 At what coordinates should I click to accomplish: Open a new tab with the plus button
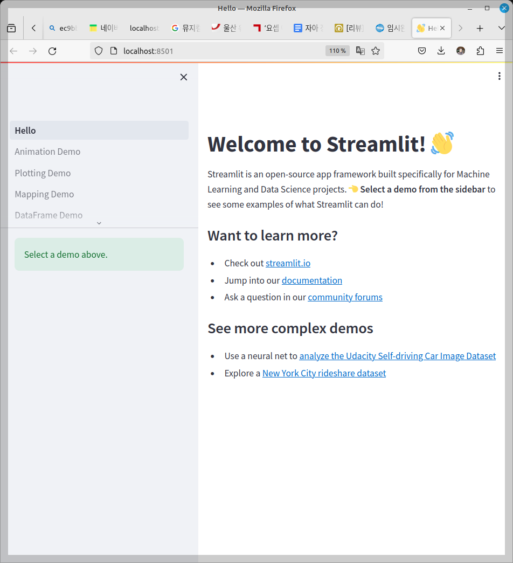tap(480, 28)
